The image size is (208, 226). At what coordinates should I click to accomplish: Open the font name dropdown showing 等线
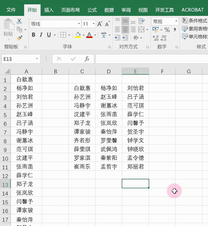(78, 24)
